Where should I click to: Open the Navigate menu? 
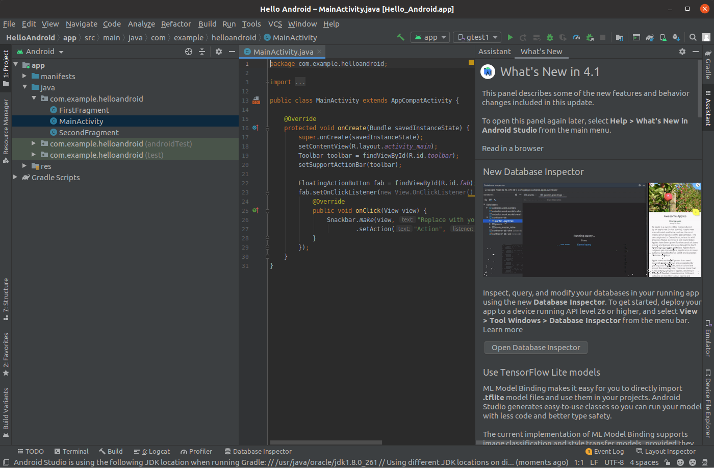click(x=82, y=24)
